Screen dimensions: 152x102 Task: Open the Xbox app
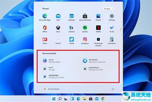click(x=58, y=29)
